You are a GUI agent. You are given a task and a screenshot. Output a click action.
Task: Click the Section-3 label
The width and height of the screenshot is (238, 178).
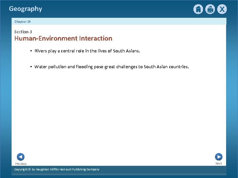pos(23,32)
